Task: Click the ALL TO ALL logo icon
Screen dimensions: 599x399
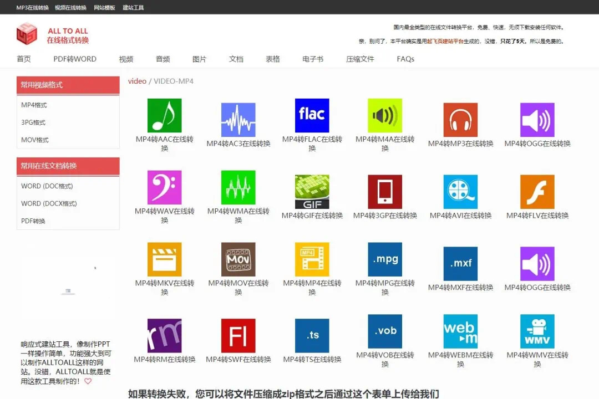Action: click(27, 34)
